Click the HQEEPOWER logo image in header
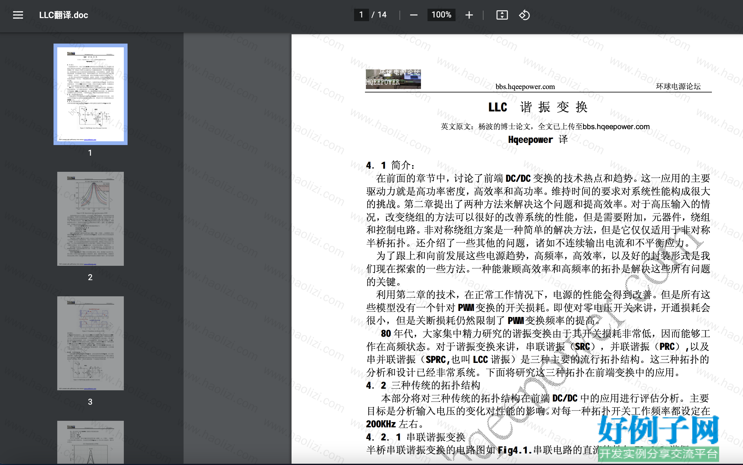This screenshot has width=743, height=465. tap(393, 79)
